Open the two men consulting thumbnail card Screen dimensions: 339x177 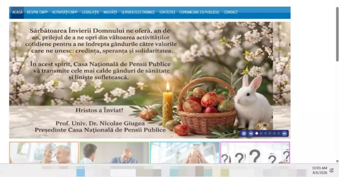pos(115,153)
